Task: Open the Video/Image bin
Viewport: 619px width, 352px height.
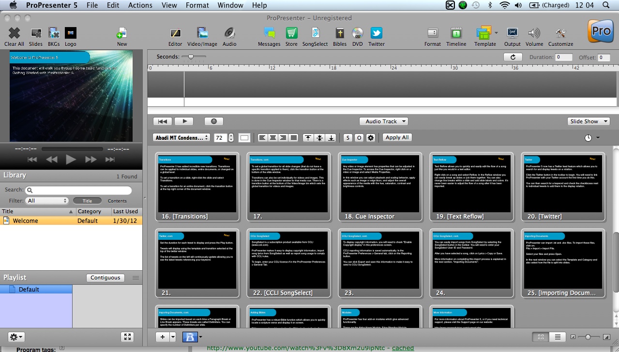Action: coord(202,33)
